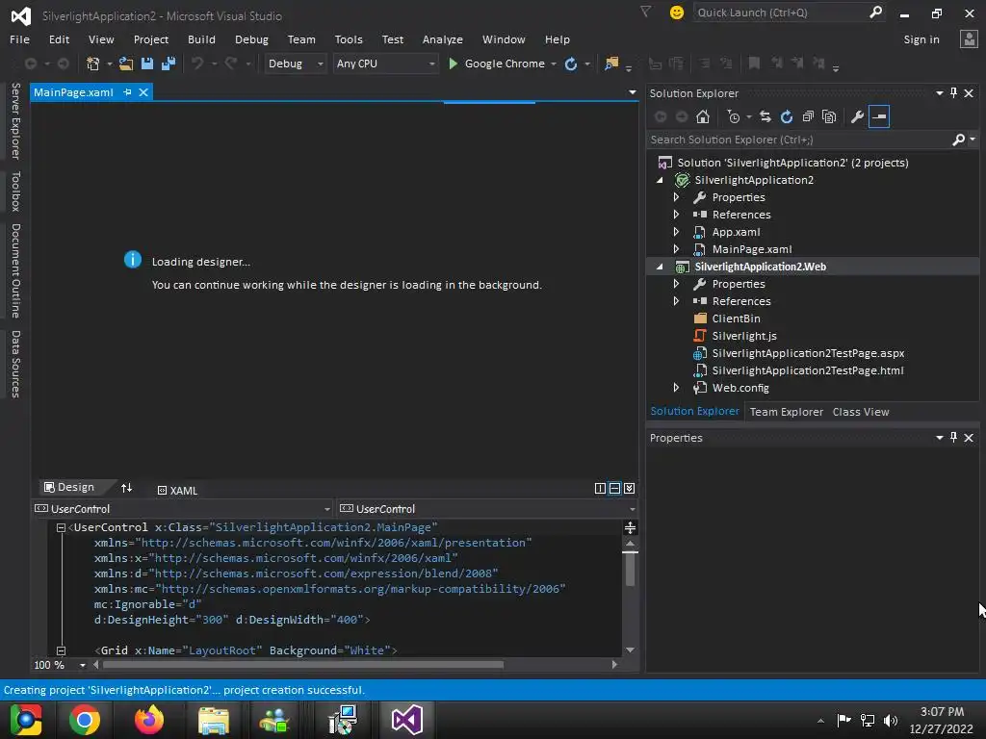This screenshot has width=986, height=739.
Task: Toggle auto-hide pin on Solution Explorer panel
Action: (954, 93)
